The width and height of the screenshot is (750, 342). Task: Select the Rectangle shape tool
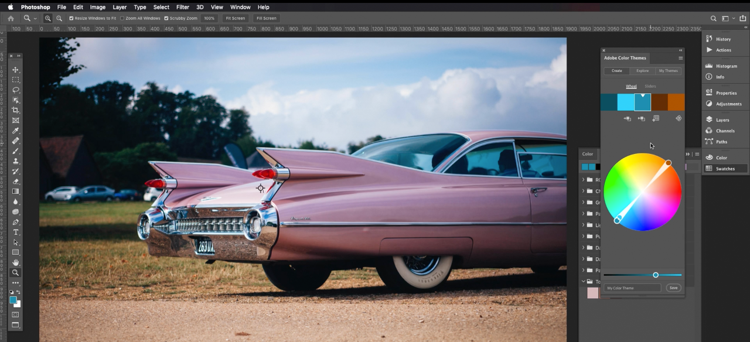tap(16, 252)
